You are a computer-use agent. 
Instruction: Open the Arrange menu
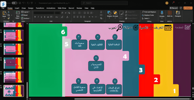[115, 15]
